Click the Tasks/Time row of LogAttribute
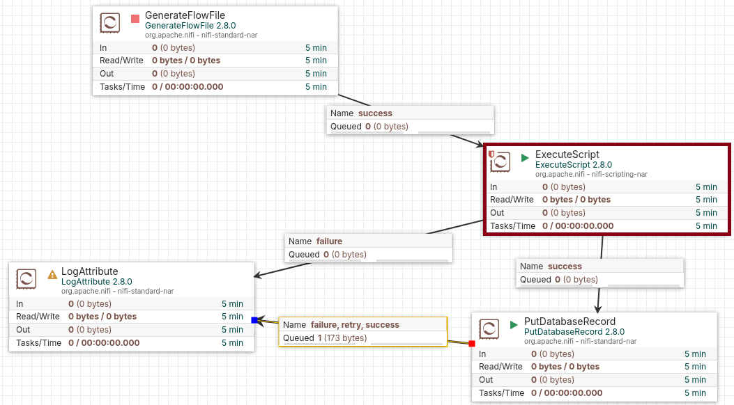 click(132, 343)
